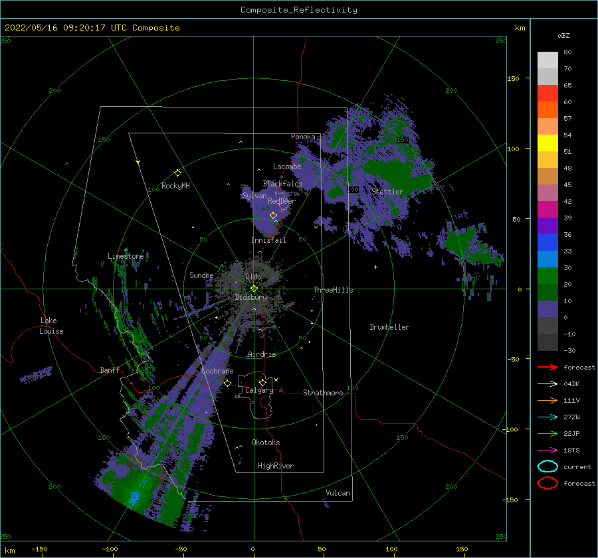Click the Lacombe label
598x558 pixels.
click(x=287, y=167)
